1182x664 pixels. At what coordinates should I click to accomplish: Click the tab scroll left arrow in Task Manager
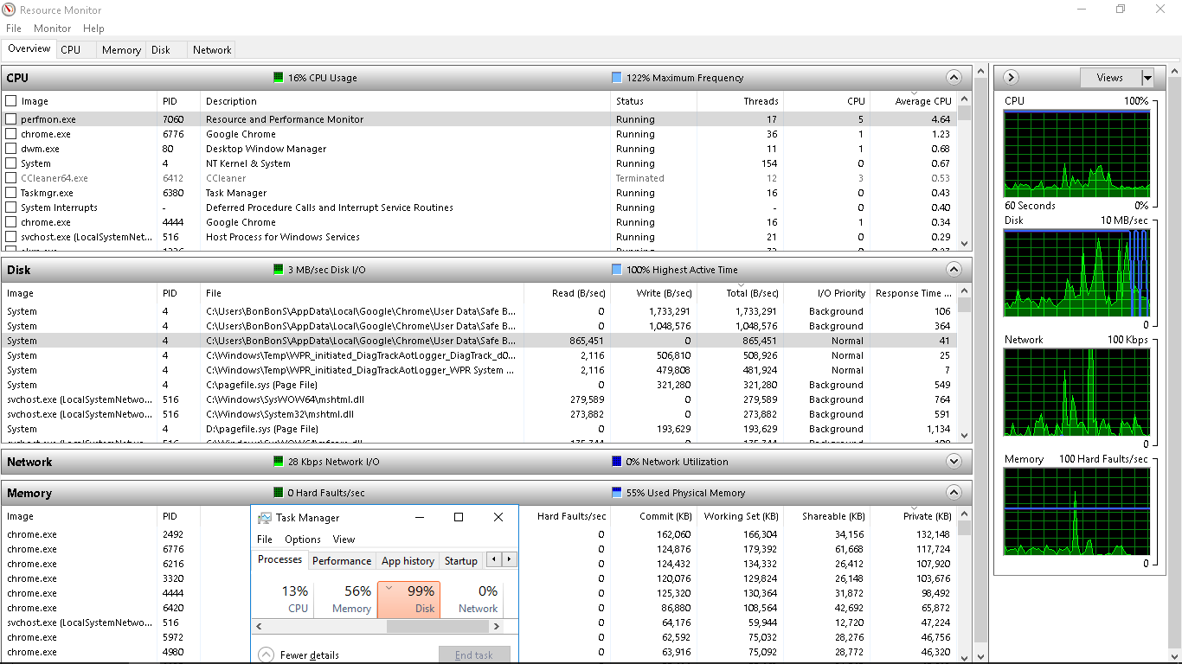pos(493,559)
